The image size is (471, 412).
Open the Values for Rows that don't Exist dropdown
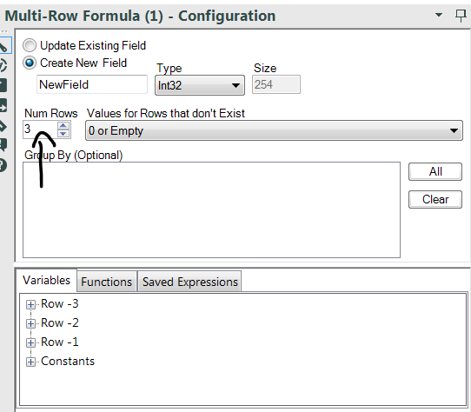click(x=274, y=130)
